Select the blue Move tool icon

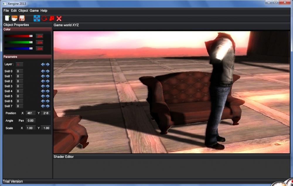click(37, 18)
